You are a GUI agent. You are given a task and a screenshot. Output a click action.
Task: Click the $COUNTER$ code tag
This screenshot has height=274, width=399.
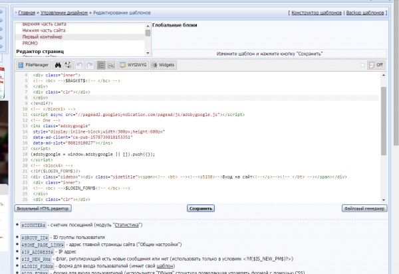33,226
